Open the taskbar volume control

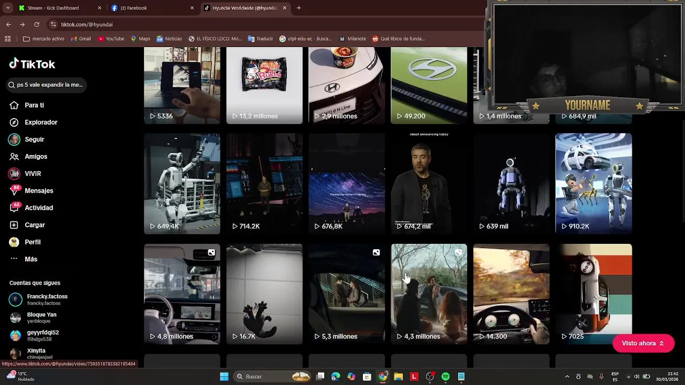(x=637, y=376)
